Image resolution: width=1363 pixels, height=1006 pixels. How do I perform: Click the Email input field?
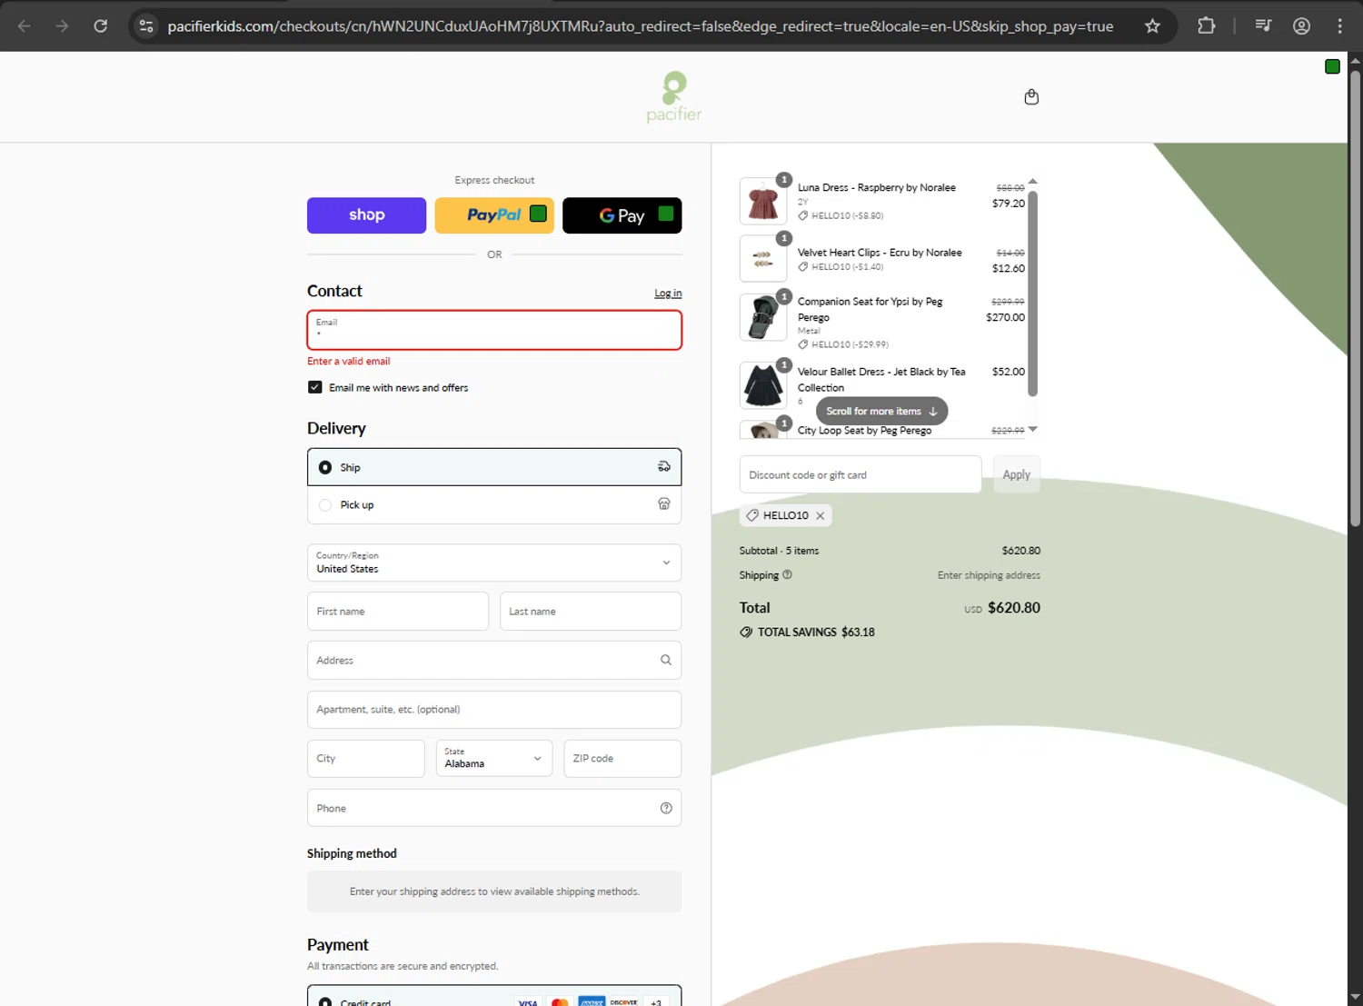point(494,330)
